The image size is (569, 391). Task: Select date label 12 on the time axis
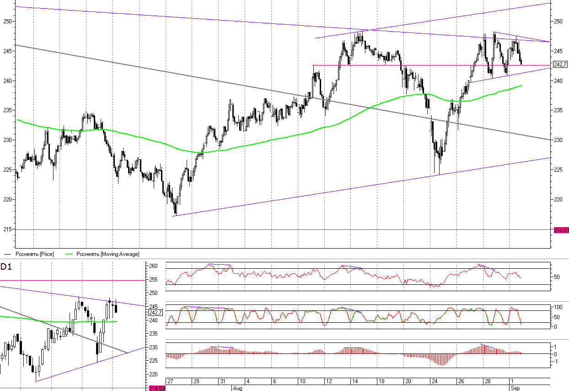[x=328, y=381]
